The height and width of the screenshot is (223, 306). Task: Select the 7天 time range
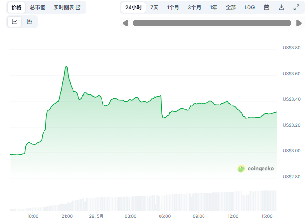coord(154,7)
